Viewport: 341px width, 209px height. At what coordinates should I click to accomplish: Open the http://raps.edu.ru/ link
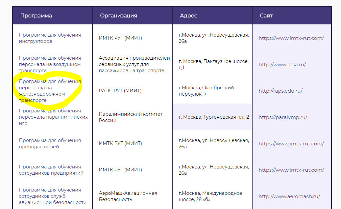(280, 91)
